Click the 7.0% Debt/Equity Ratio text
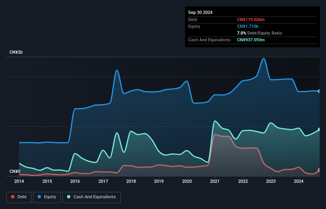 tap(259, 33)
